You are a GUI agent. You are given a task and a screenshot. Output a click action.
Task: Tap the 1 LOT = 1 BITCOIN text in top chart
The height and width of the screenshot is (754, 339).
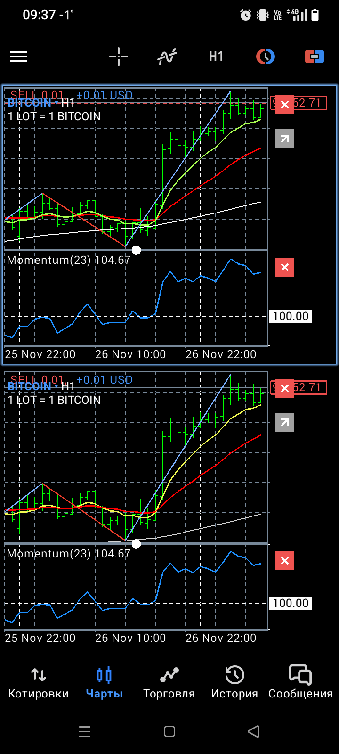pyautogui.click(x=54, y=116)
